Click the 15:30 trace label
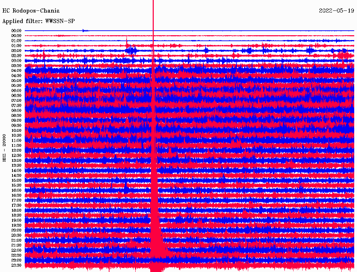 coord(16,185)
